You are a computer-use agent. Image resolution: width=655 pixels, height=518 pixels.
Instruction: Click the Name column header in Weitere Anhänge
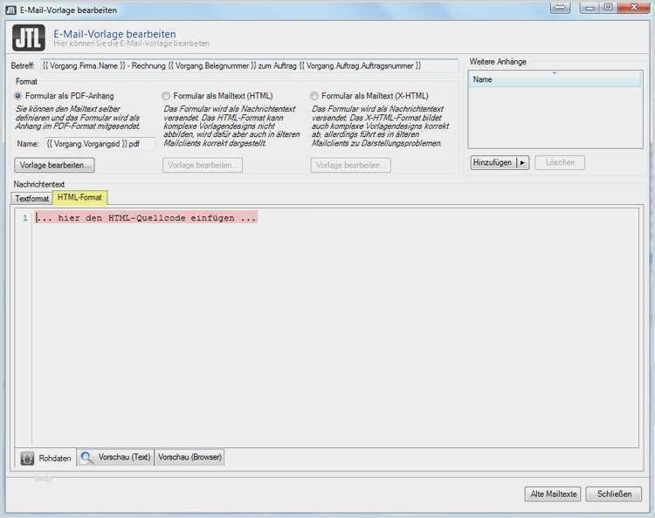click(x=555, y=79)
